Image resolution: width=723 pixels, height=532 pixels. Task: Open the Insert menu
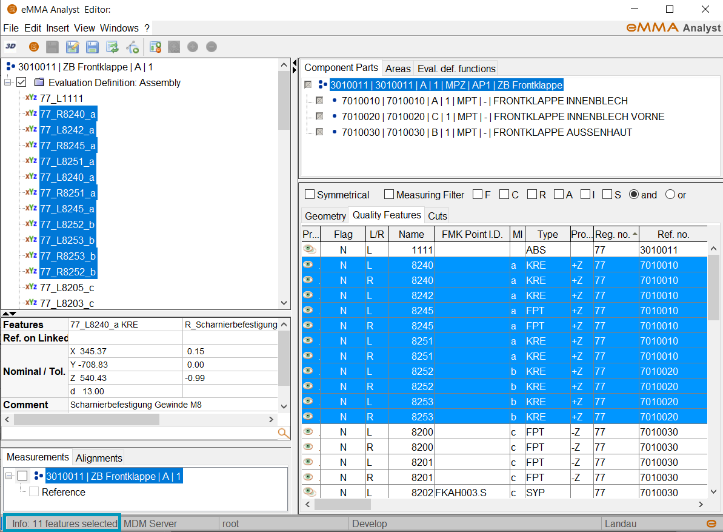pyautogui.click(x=58, y=28)
